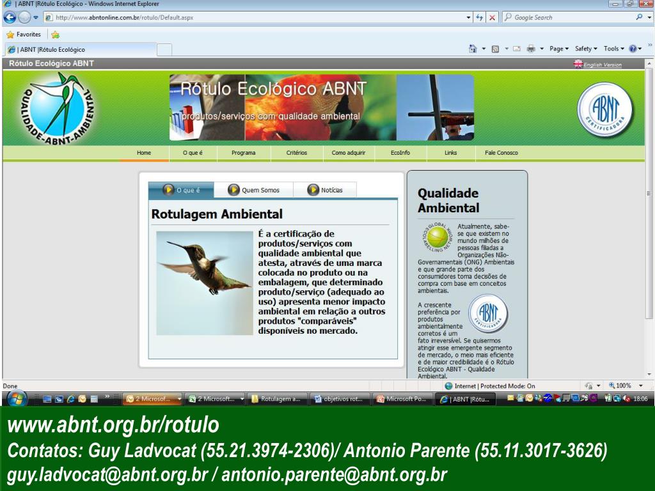Open the Critérios navigation item
Image resolution: width=655 pixels, height=491 pixels.
(x=297, y=153)
